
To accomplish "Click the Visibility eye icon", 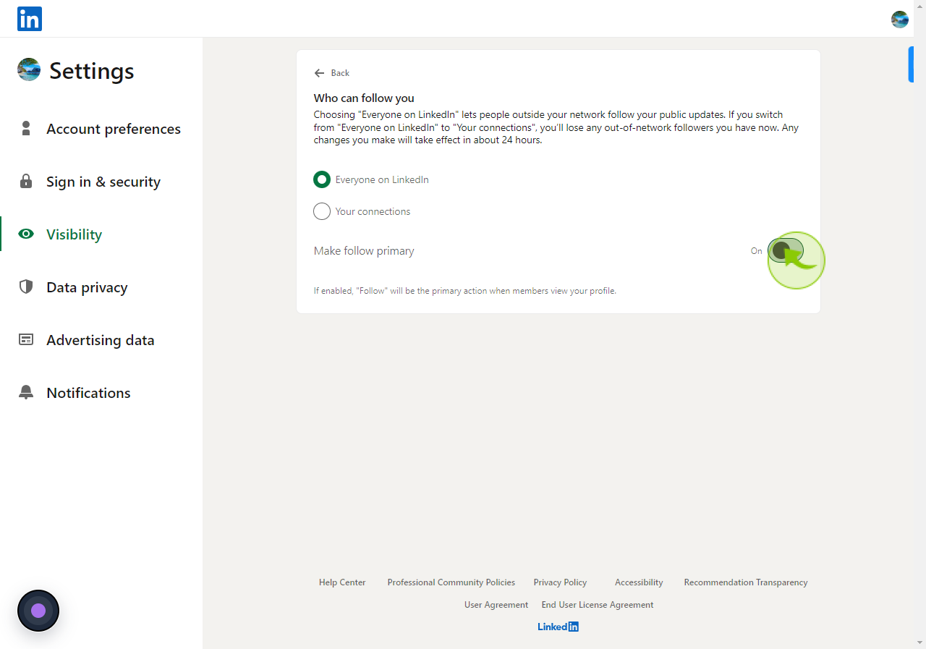I will point(26,234).
